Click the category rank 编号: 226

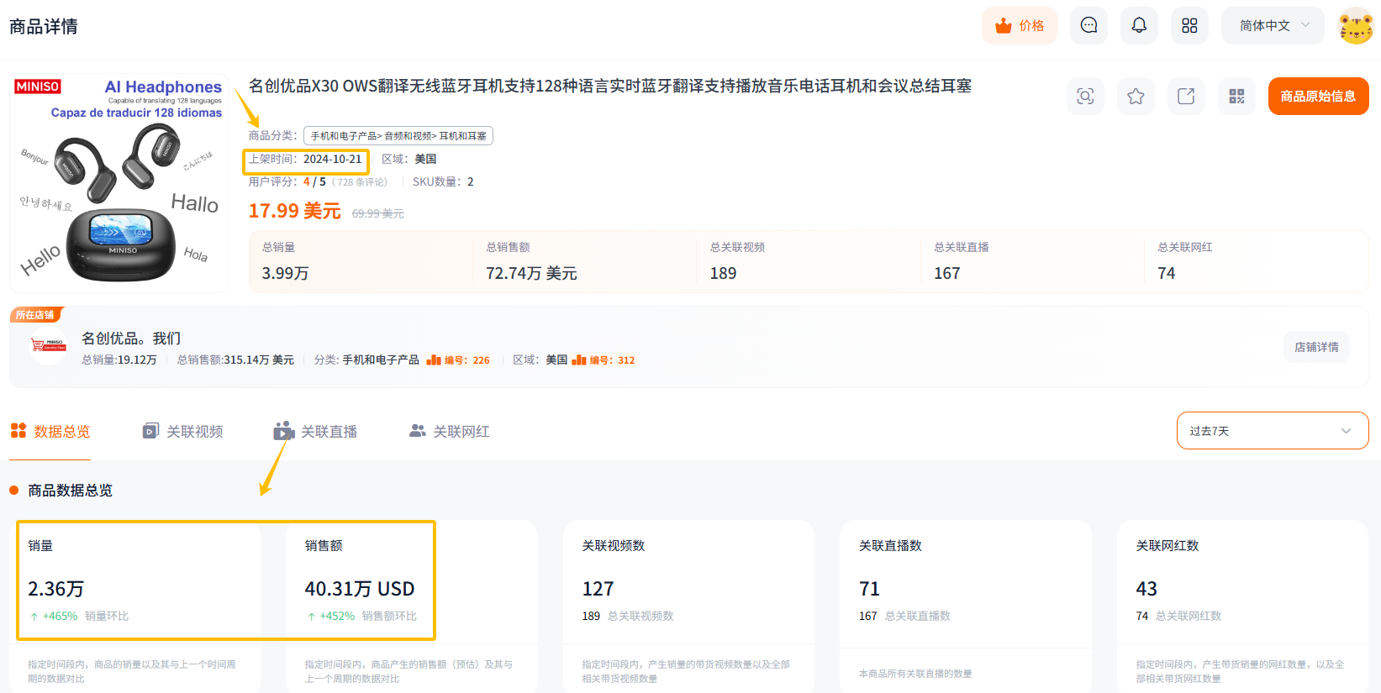coord(458,360)
